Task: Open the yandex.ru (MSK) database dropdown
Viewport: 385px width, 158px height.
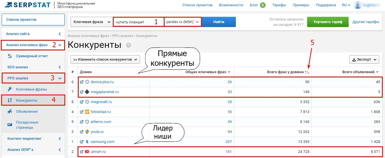Action: 183,22
